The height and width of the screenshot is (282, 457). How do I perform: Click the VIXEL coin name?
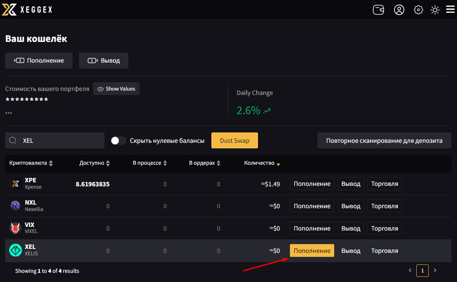[31, 231]
